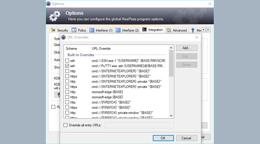Click the list scrollbar down arrow
Viewport: 260px width, 144px height.
[x=171, y=116]
